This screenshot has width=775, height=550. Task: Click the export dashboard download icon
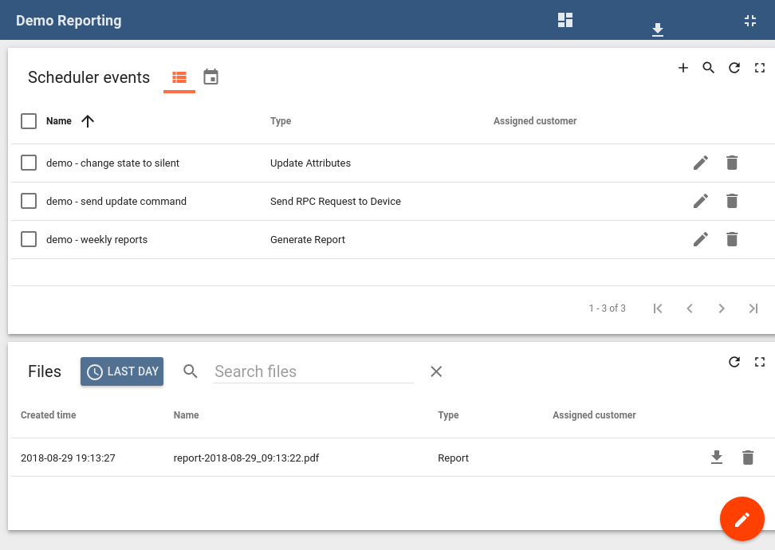coord(658,29)
